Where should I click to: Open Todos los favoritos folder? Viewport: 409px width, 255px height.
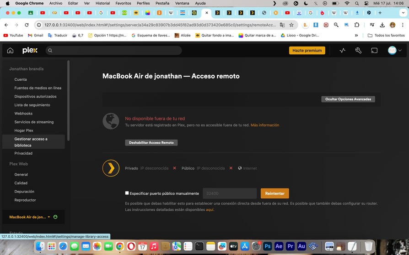(x=386, y=36)
